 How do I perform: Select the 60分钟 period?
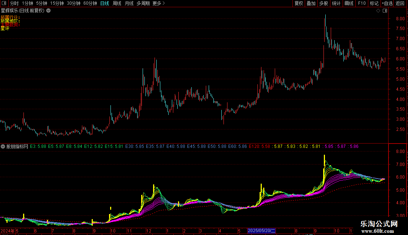[90, 3]
